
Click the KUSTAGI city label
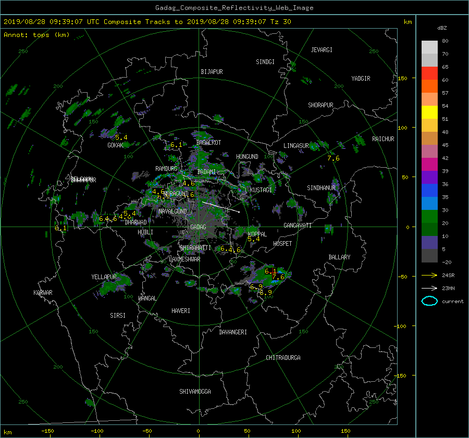tap(261, 190)
